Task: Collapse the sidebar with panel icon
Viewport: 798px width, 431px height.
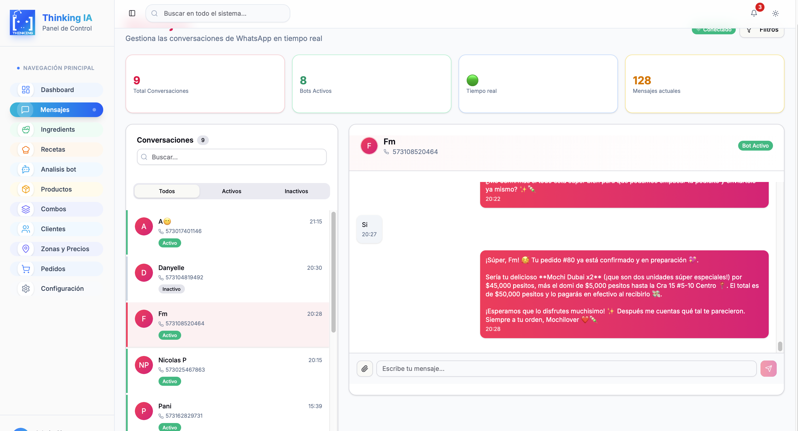Action: (x=132, y=13)
